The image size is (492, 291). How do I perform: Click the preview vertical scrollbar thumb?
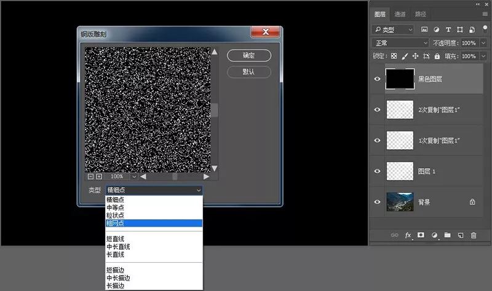pos(214,111)
